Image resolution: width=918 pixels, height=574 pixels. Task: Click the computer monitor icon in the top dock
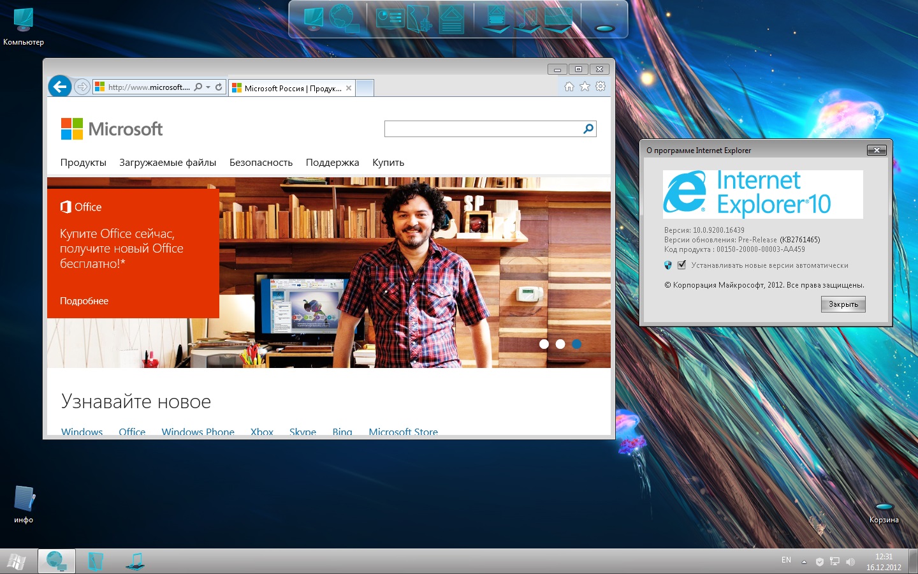click(x=314, y=18)
